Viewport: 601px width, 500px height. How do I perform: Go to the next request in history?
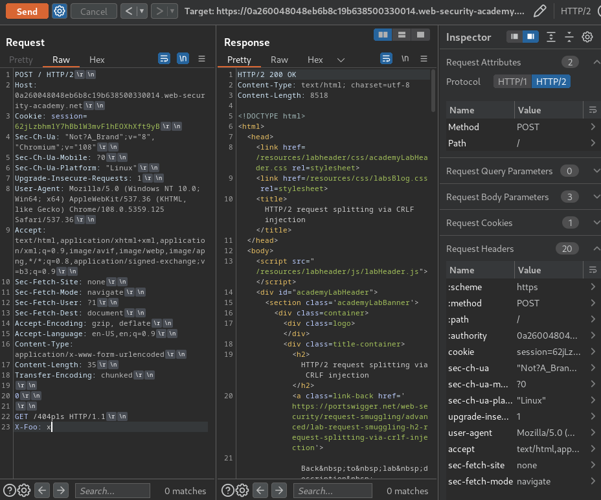(x=159, y=11)
